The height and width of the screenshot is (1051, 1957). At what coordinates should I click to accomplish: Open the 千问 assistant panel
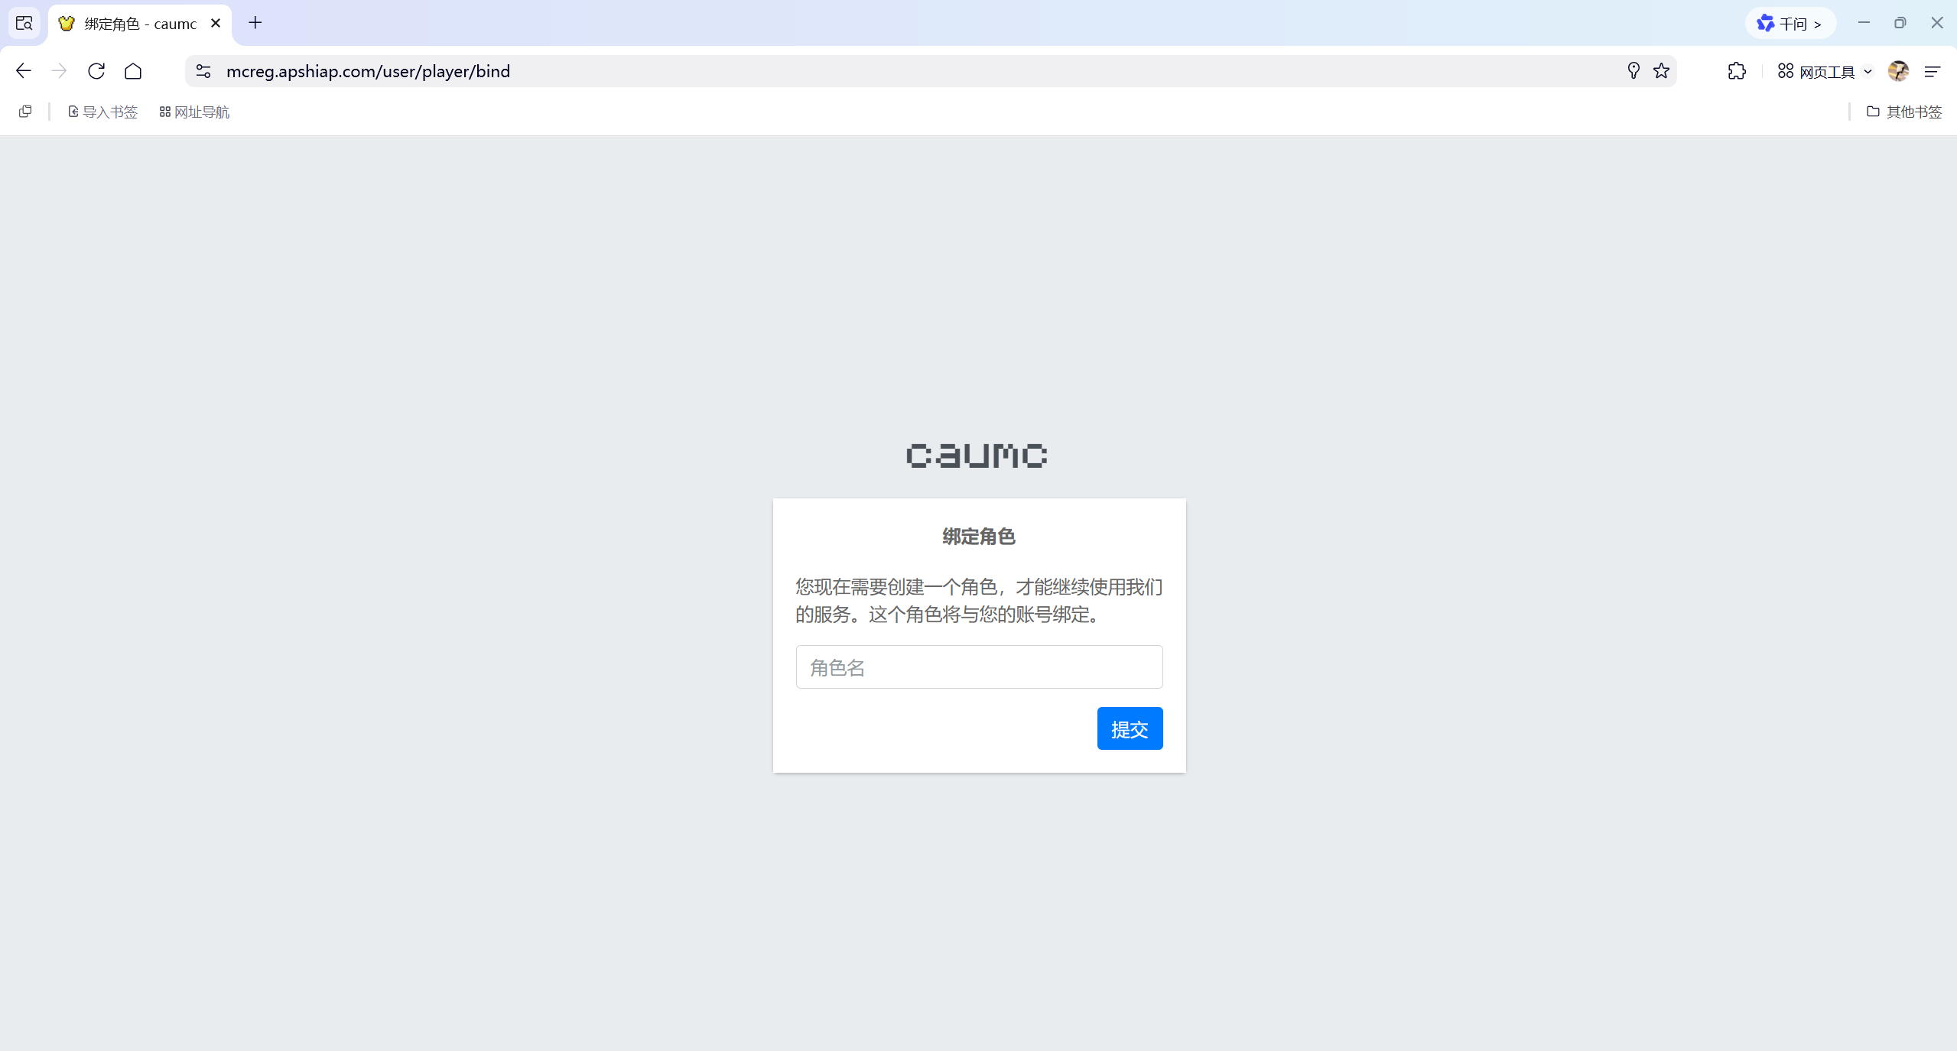[1790, 24]
